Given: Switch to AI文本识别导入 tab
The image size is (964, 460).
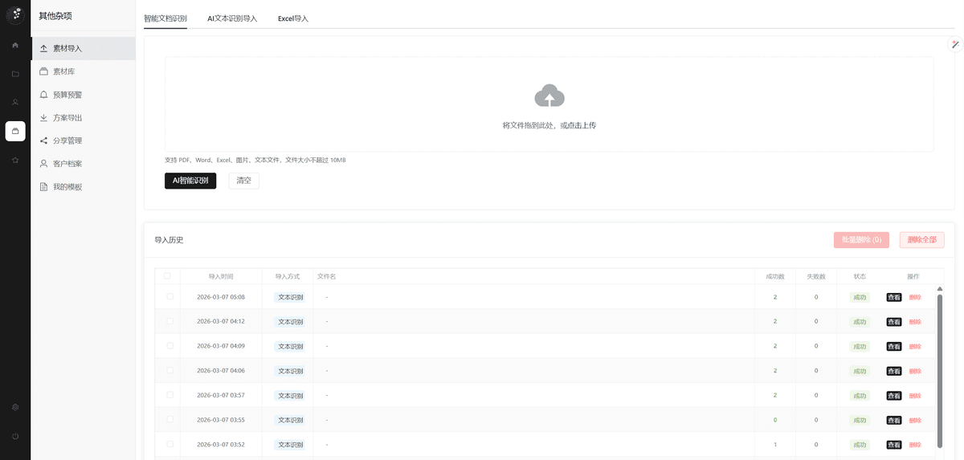Looking at the screenshot, I should coord(232,18).
